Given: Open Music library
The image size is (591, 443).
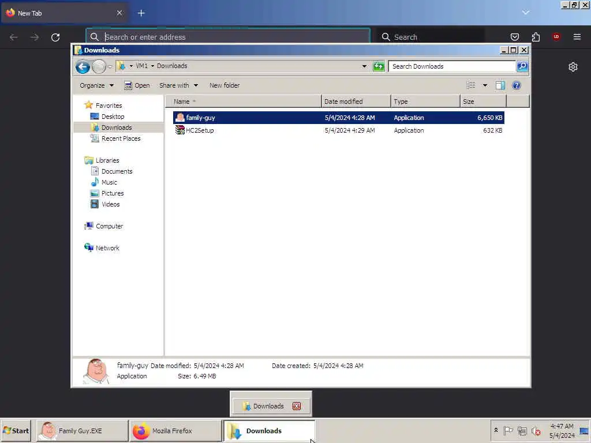Looking at the screenshot, I should pyautogui.click(x=109, y=182).
